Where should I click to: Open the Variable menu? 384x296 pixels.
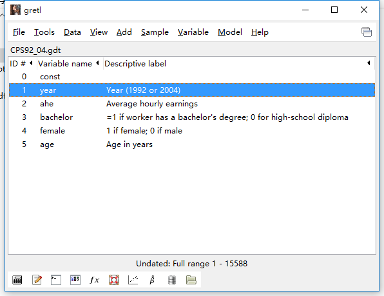193,32
